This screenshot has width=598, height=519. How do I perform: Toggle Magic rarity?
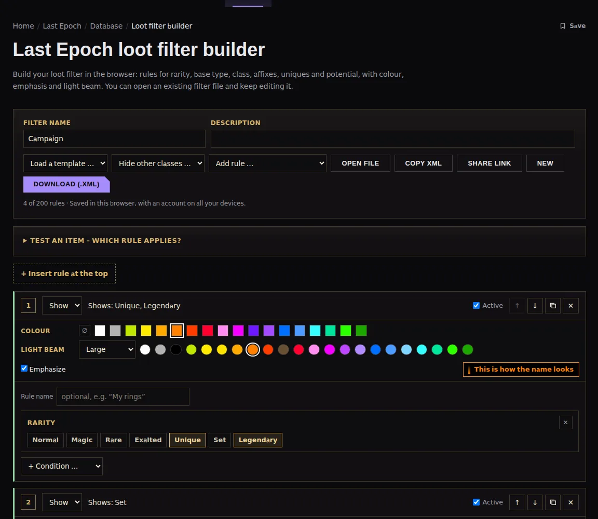(x=82, y=440)
